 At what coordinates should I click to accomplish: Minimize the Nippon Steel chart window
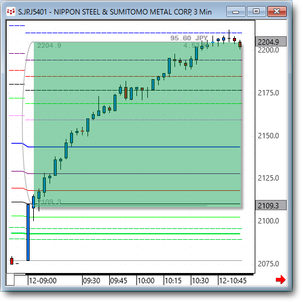[235, 11]
